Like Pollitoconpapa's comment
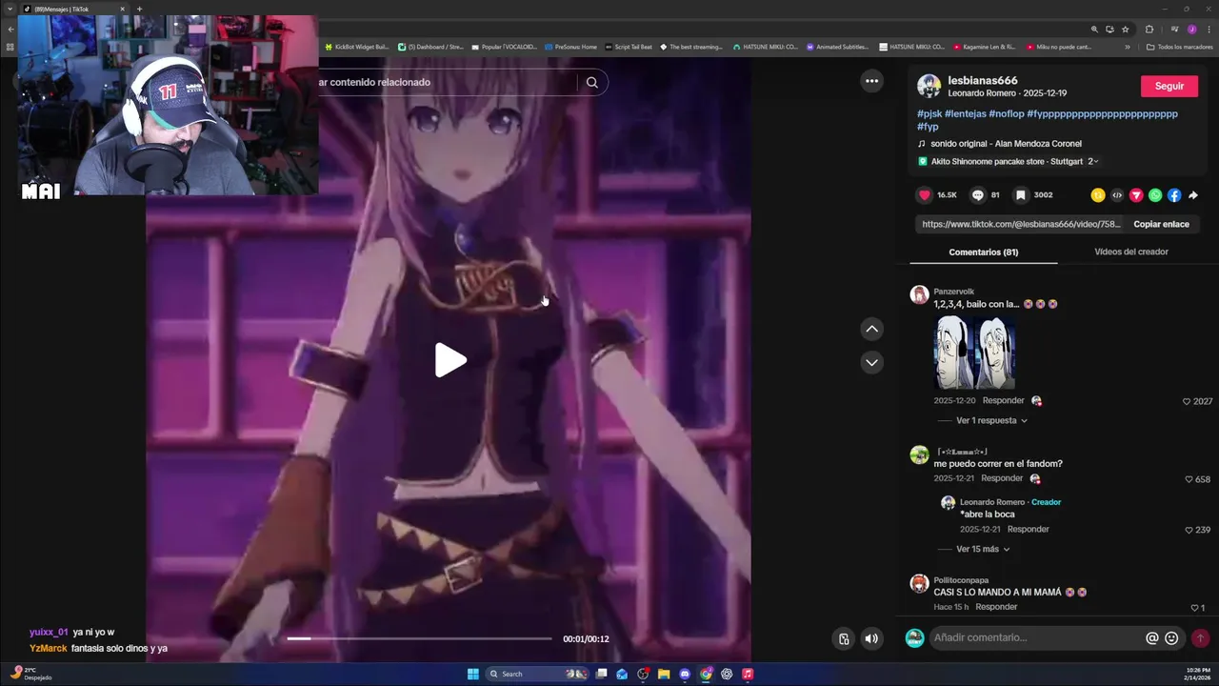This screenshot has width=1219, height=686. pyautogui.click(x=1194, y=608)
